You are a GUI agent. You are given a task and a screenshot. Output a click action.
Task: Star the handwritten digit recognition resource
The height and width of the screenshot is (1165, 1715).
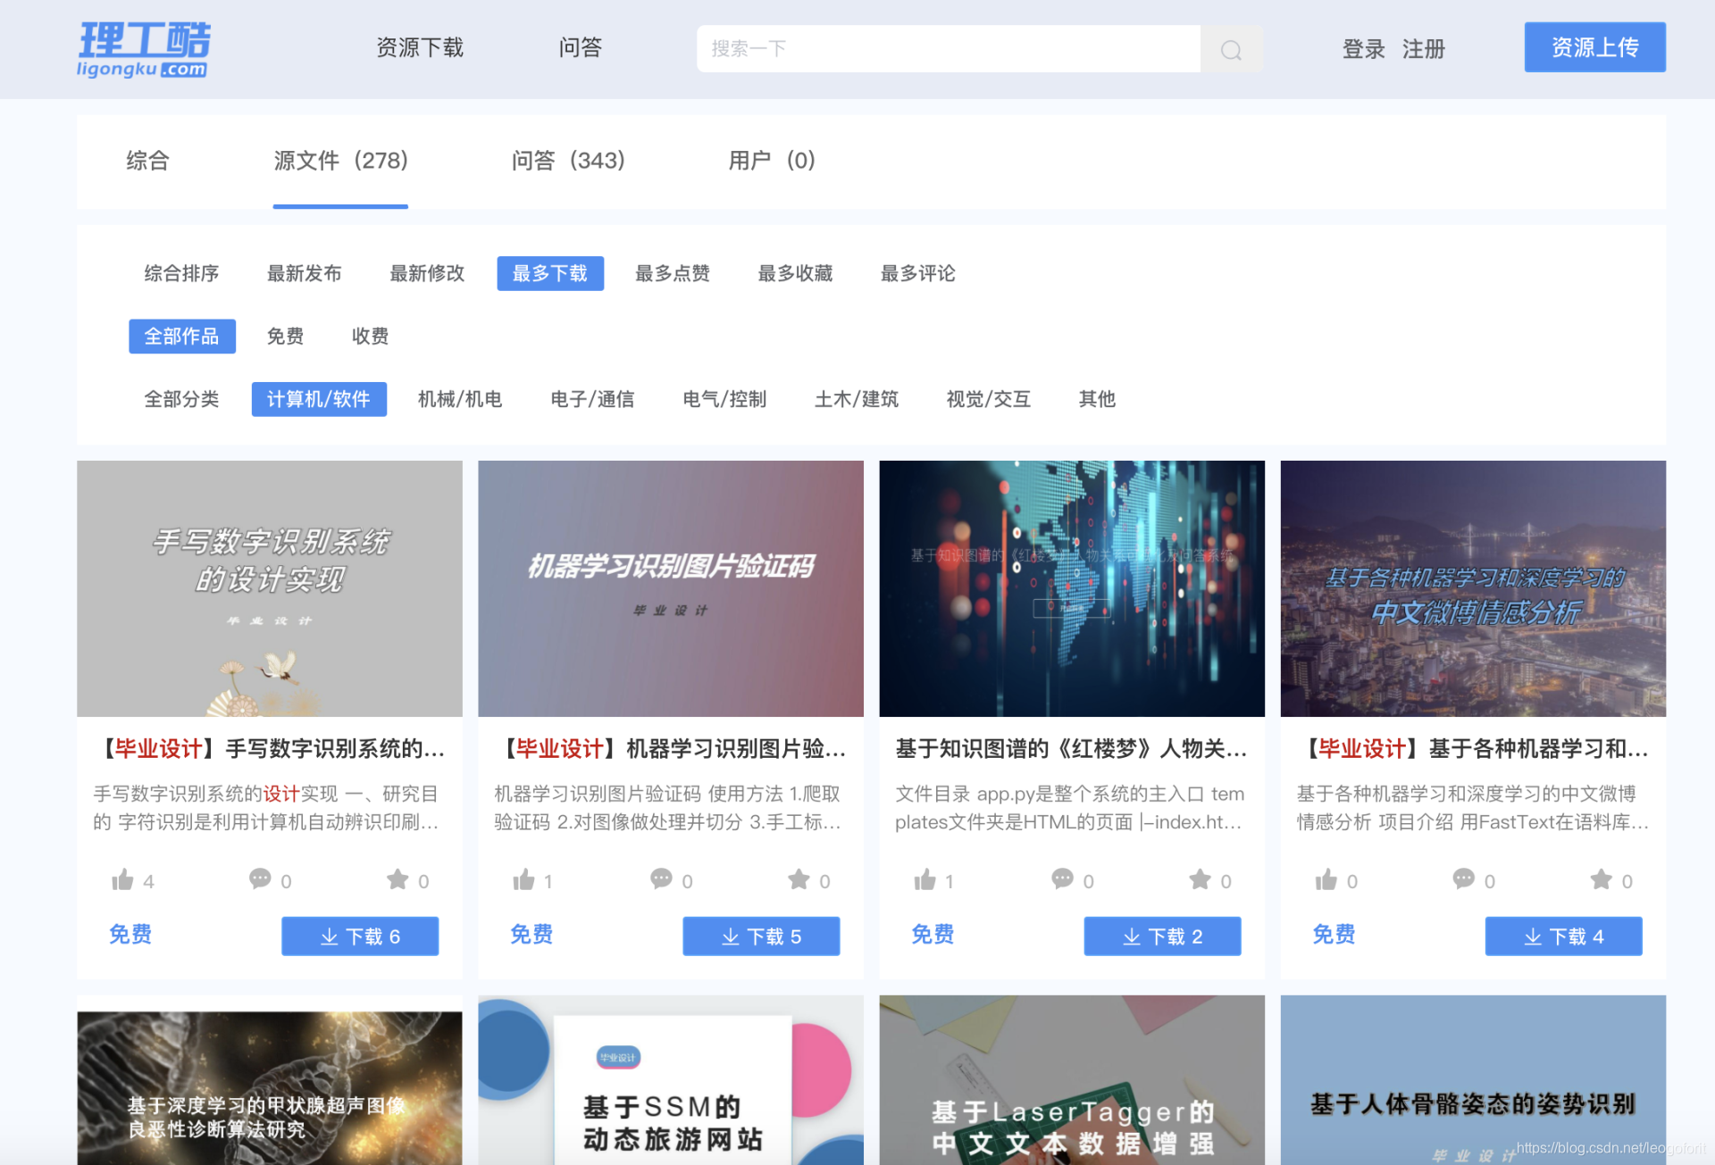pos(397,880)
